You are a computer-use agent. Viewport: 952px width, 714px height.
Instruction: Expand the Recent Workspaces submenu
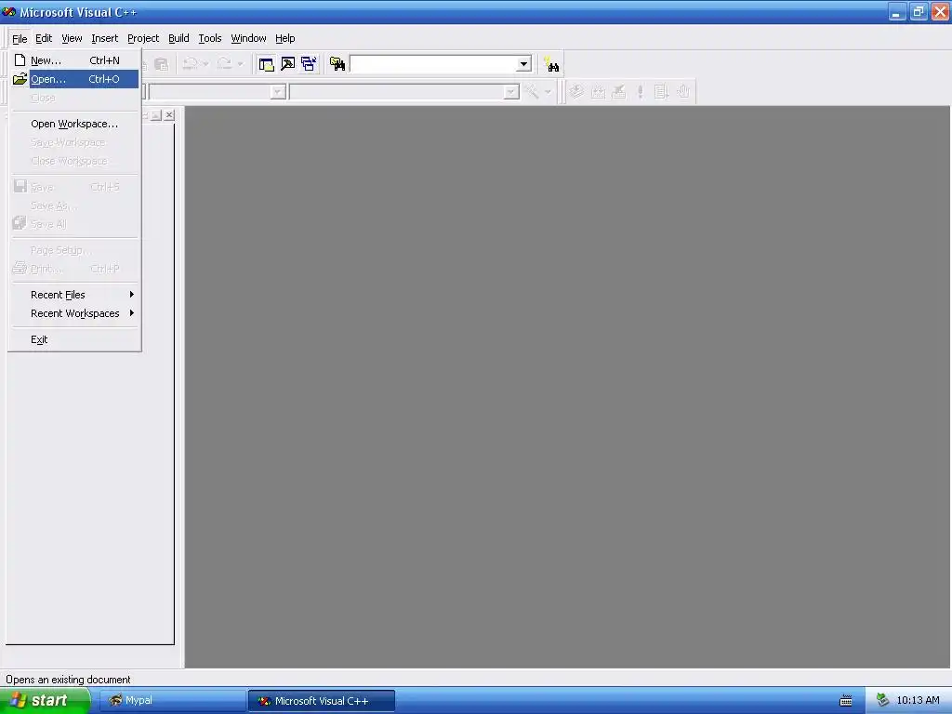(x=75, y=313)
